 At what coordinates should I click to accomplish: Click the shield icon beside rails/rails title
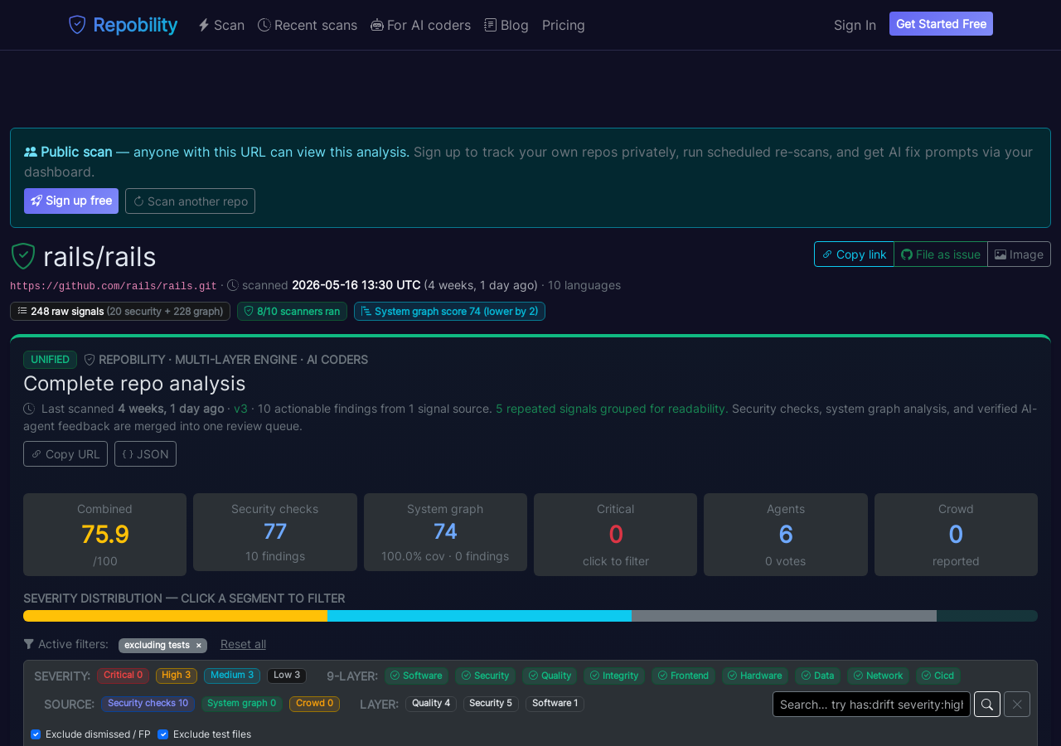point(23,257)
